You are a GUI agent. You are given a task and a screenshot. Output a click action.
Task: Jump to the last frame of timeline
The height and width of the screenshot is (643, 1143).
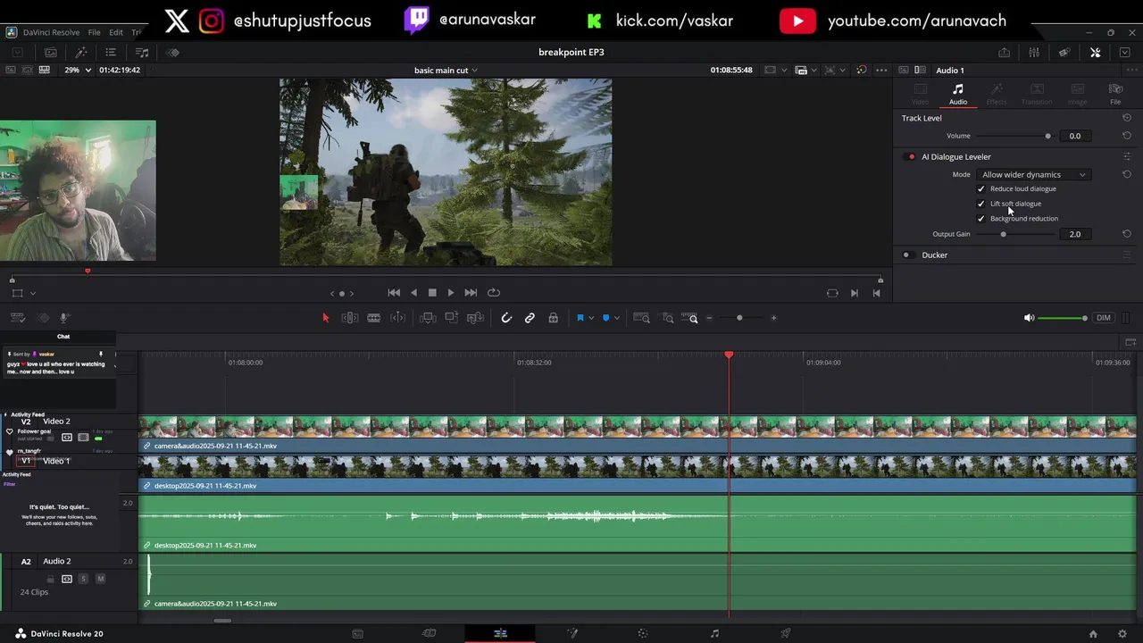471,292
